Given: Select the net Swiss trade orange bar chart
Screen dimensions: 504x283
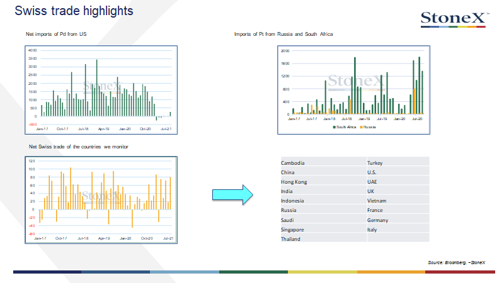Looking at the screenshot, I should point(101,200).
